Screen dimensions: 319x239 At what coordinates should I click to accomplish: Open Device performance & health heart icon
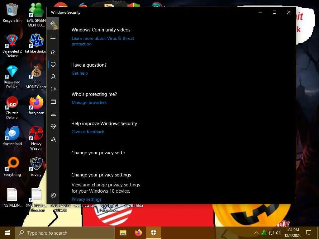click(53, 127)
